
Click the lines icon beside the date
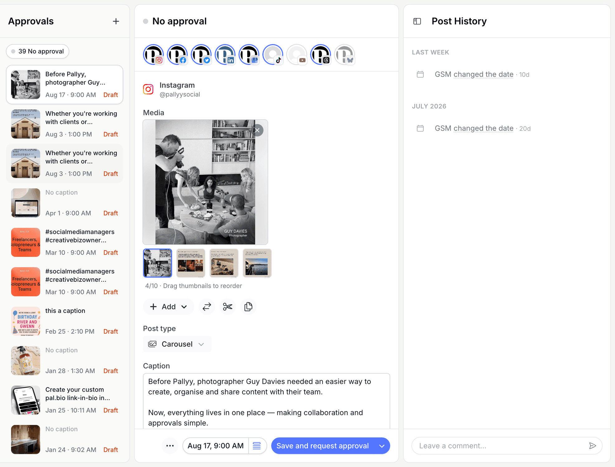(257, 446)
